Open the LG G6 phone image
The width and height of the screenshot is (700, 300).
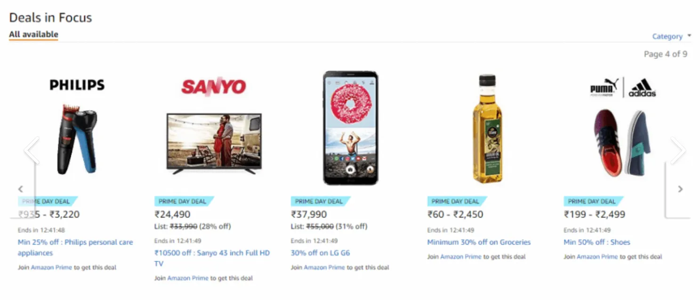tap(351, 128)
